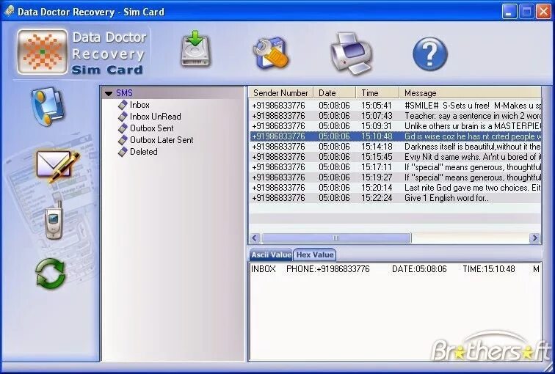This screenshot has width=555, height=374.
Task: Click the icon beside Outbox Sent
Action: point(123,128)
